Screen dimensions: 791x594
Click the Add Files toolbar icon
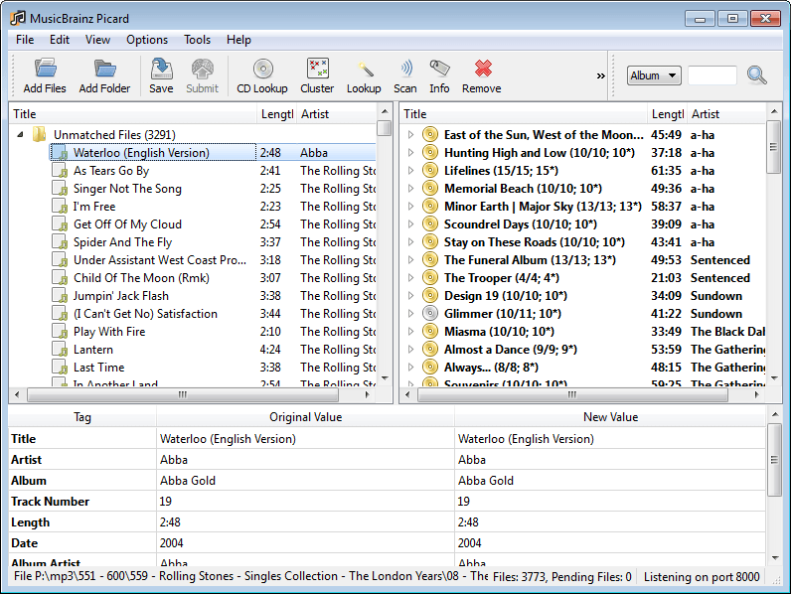pos(45,70)
